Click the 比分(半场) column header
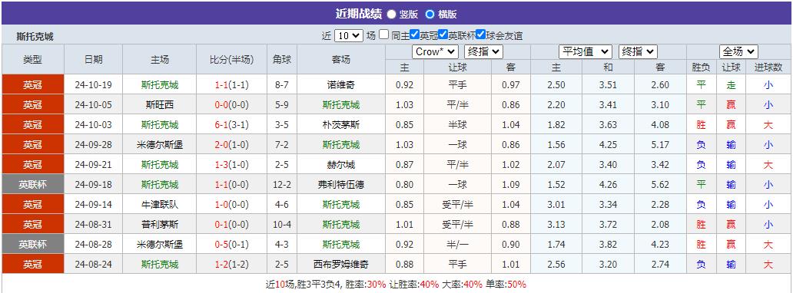The height and width of the screenshot is (293, 793). tap(231, 60)
